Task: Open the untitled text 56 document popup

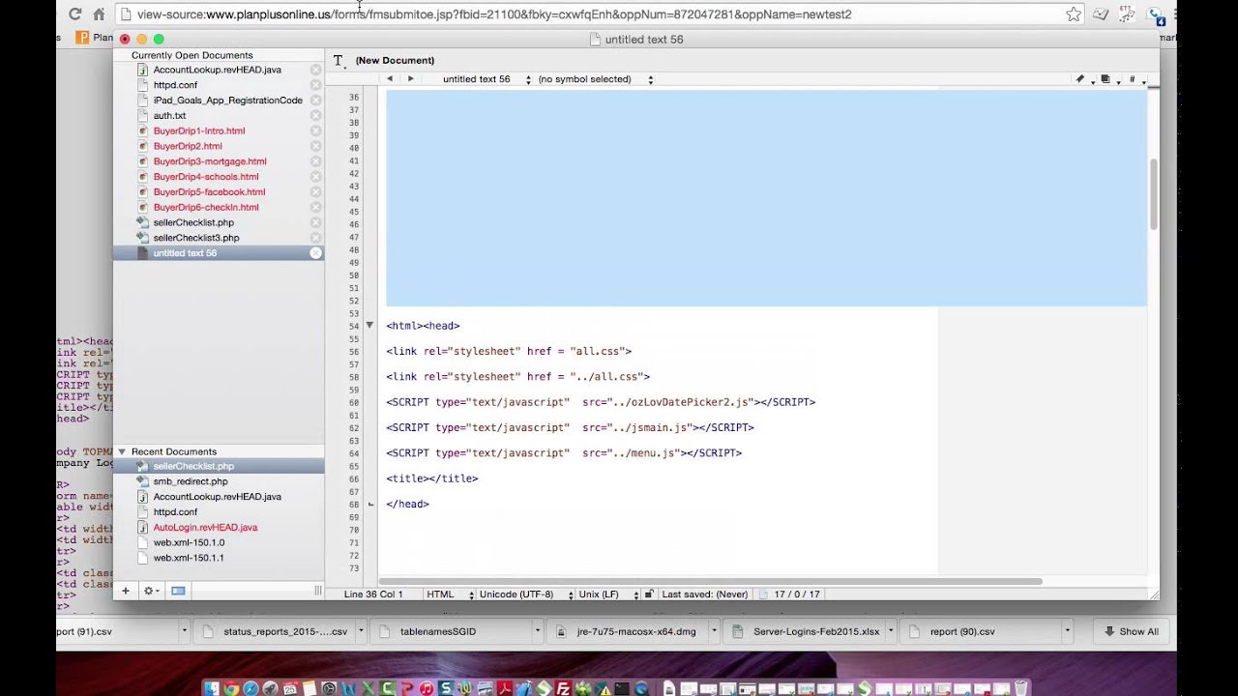Action: pos(486,79)
